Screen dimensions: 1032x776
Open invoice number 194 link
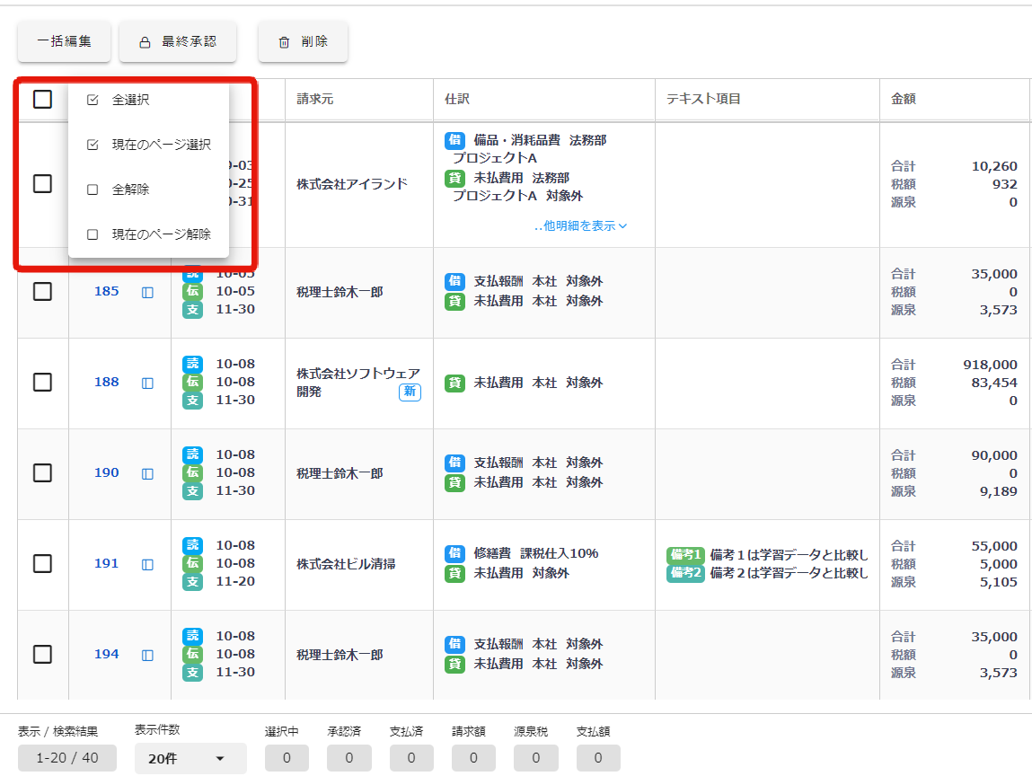click(x=107, y=655)
